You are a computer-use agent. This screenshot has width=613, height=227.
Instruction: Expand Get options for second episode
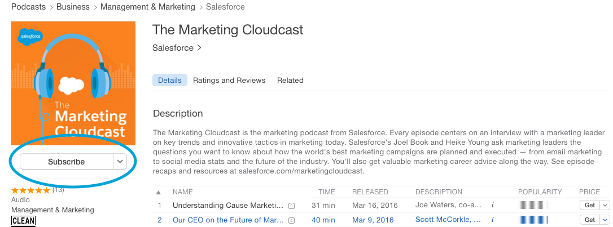[605, 220]
